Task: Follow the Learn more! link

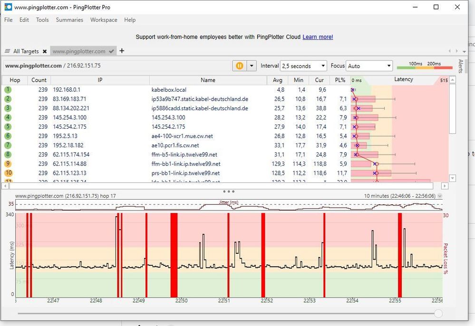Action: tap(318, 37)
